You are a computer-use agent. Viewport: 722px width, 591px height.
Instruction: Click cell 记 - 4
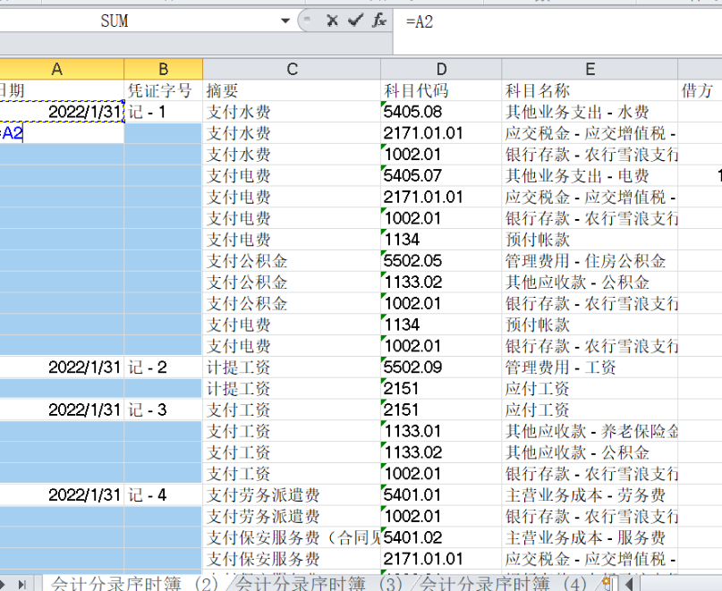tap(163, 494)
